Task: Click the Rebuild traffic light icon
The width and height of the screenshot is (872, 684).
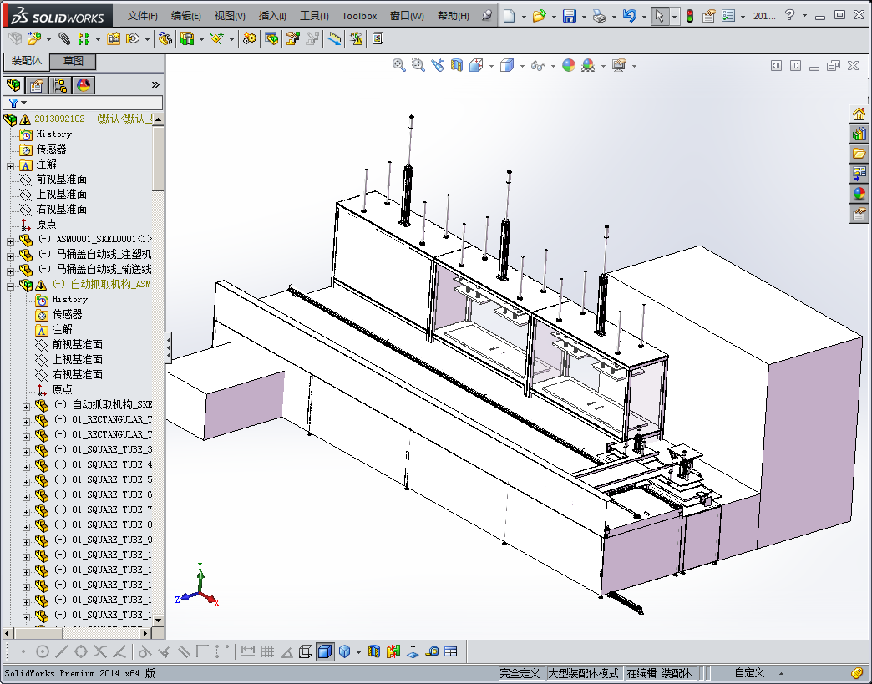Action: pos(689,16)
